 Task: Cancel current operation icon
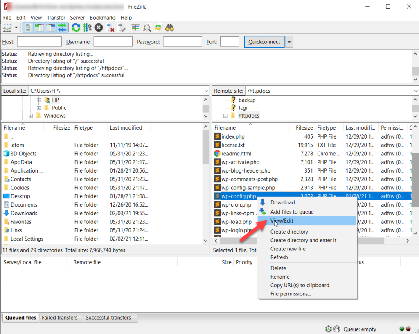coord(99,27)
